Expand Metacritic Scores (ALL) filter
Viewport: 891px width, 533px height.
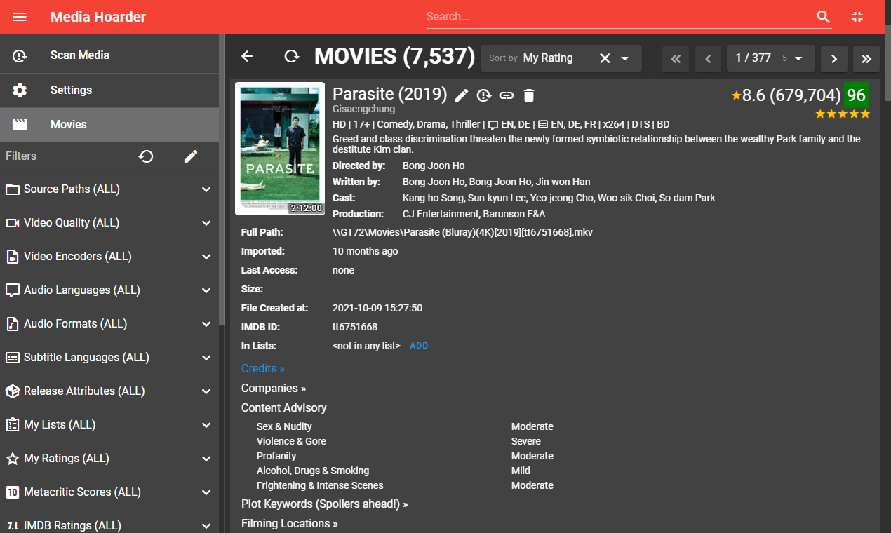109,492
